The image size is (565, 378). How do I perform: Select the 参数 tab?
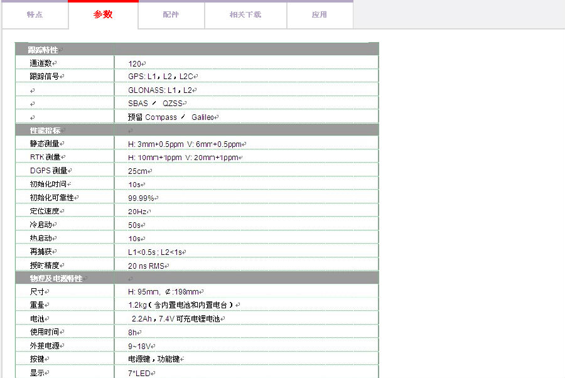pyautogui.click(x=103, y=14)
